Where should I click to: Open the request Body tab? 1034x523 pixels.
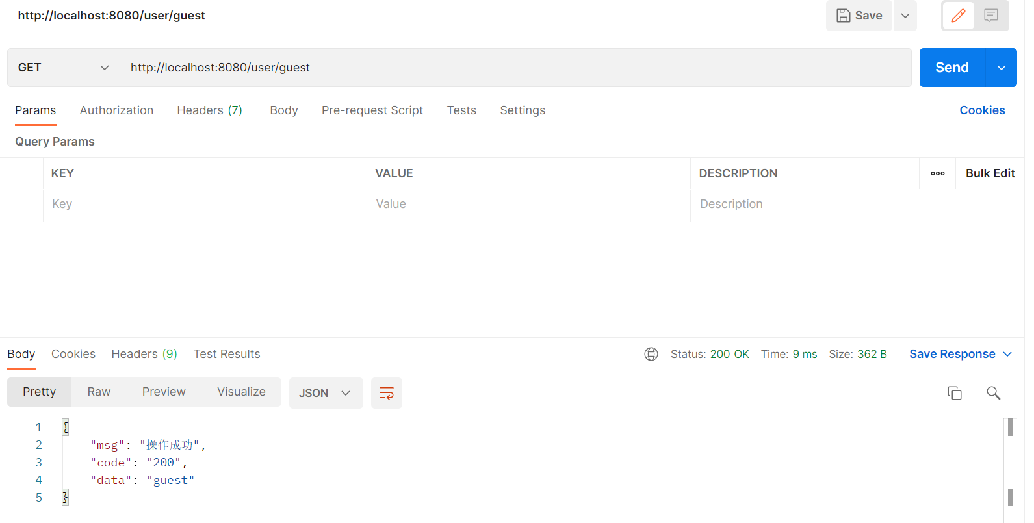coord(284,110)
